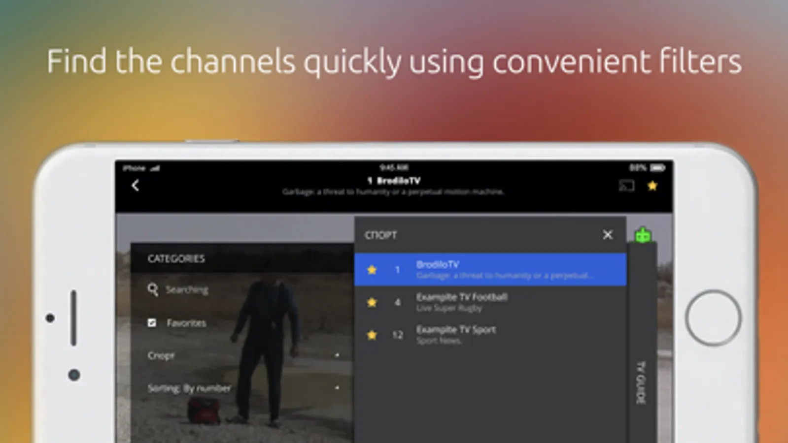
Task: Click the CATEGORIES header
Action: (176, 258)
